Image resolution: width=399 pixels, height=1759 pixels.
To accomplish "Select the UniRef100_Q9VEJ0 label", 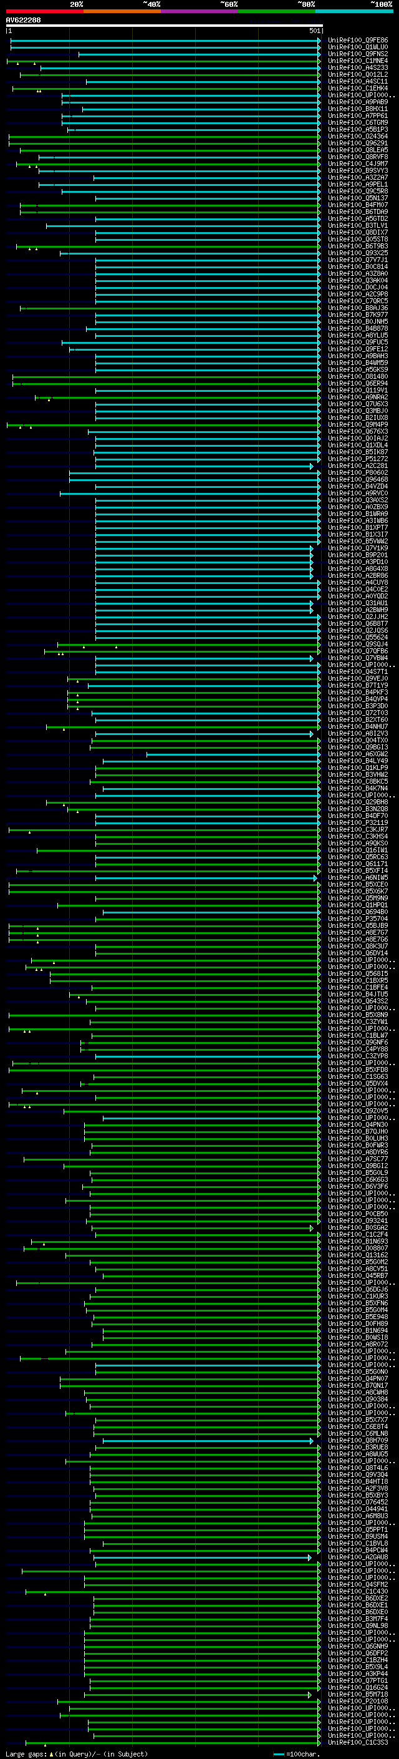I will coord(358,678).
